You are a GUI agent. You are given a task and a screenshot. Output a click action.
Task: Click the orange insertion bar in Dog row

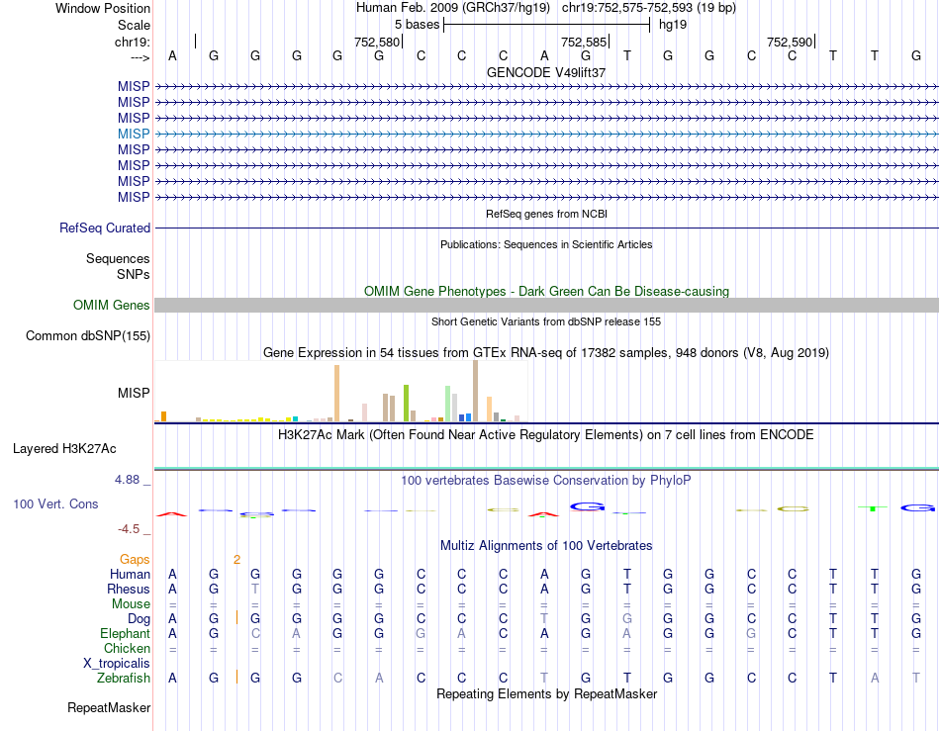click(x=236, y=618)
